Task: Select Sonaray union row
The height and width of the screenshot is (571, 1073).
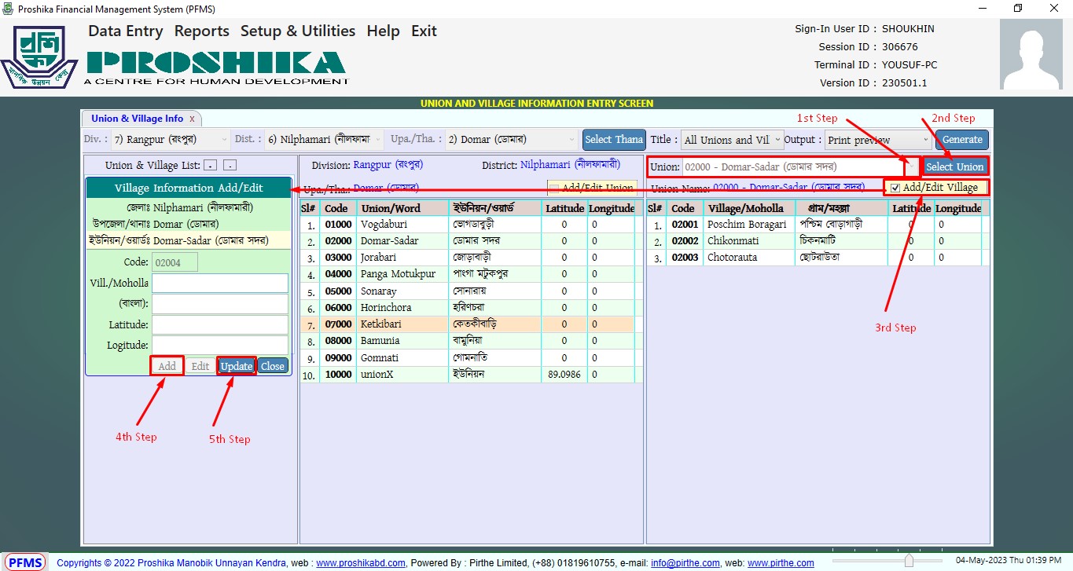Action: click(x=467, y=291)
